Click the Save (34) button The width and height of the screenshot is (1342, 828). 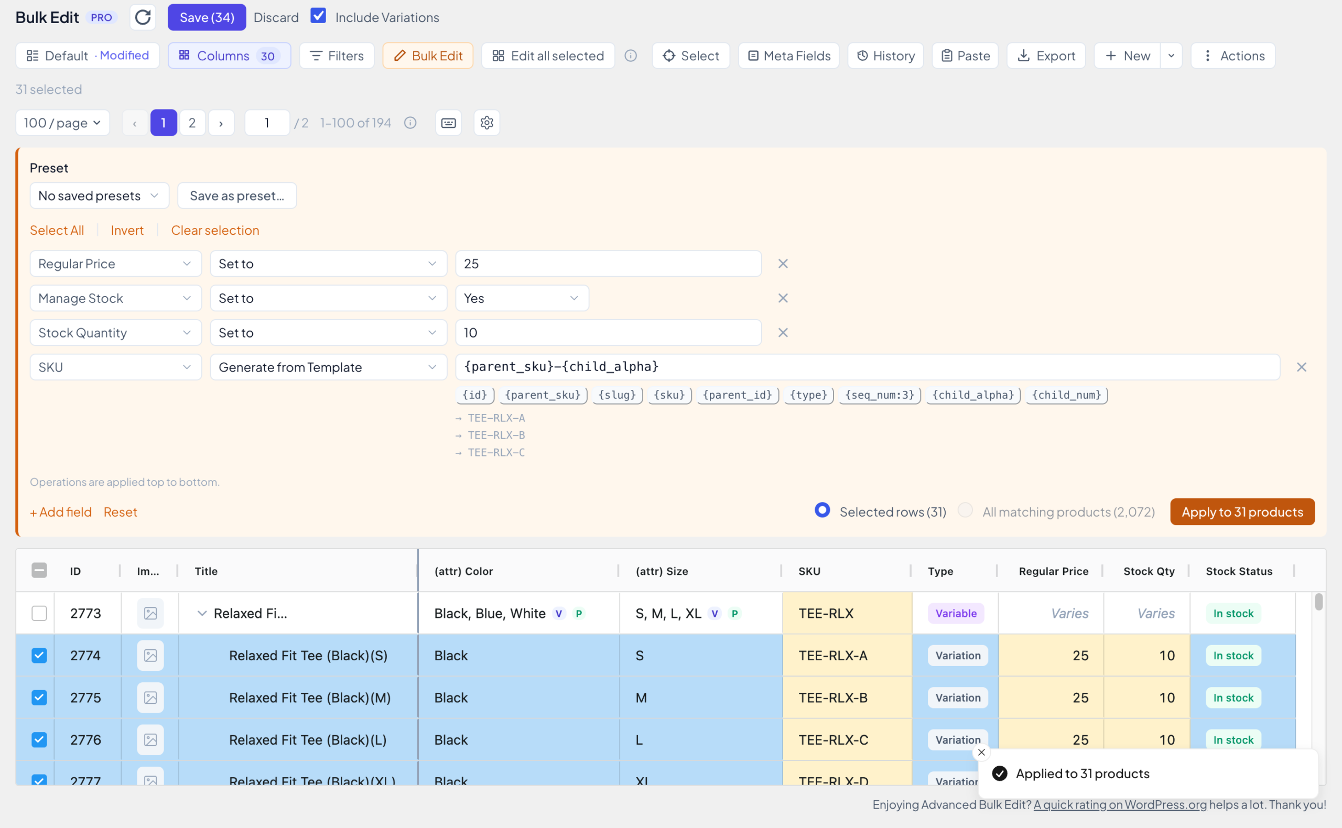[207, 17]
